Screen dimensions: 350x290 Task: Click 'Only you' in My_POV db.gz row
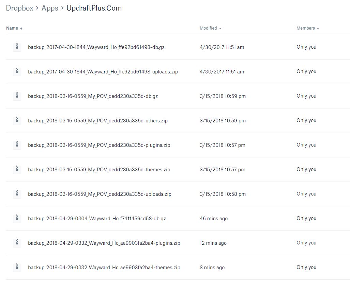[306, 96]
